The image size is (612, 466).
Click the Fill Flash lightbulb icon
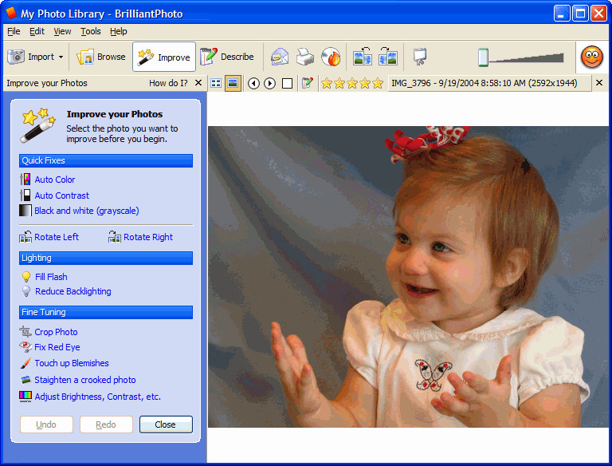point(26,277)
